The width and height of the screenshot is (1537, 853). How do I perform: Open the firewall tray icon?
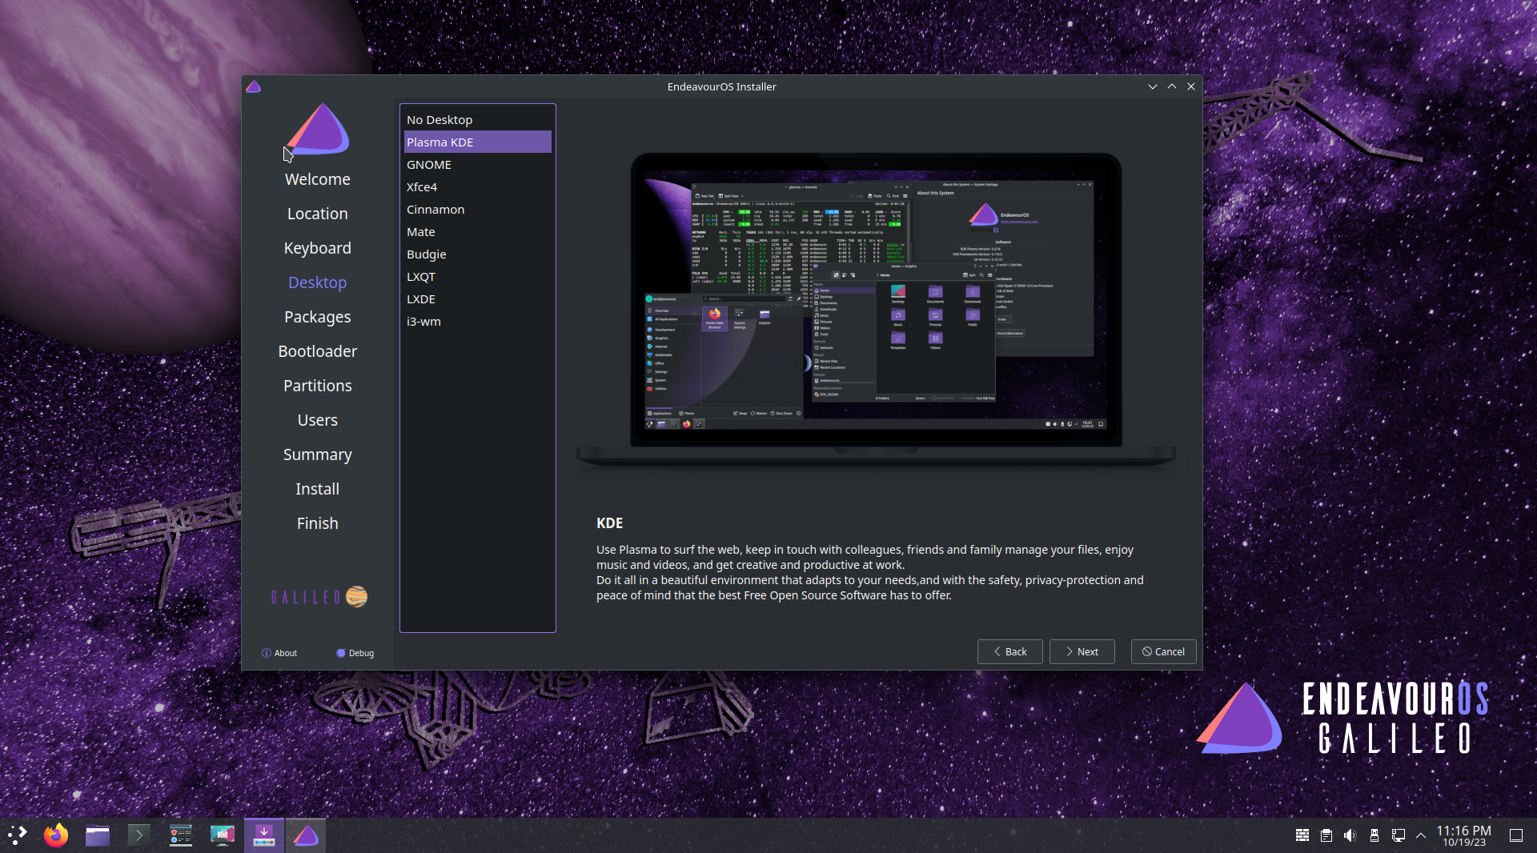coord(1302,835)
